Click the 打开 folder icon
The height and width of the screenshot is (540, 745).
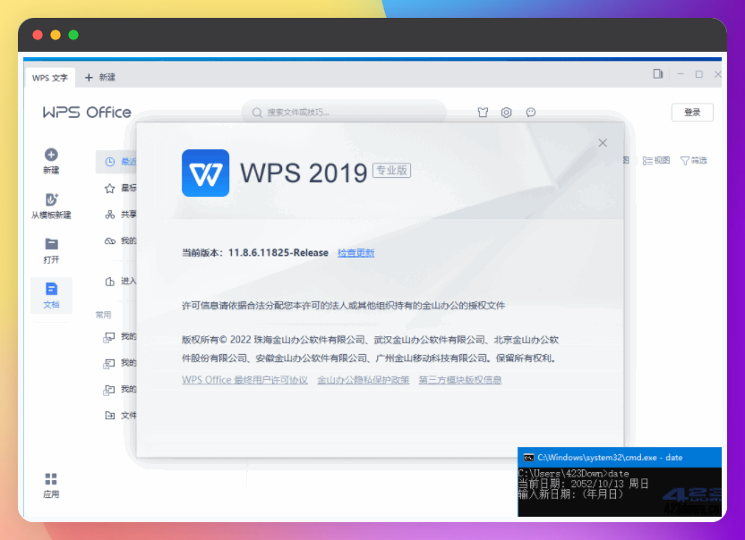[51, 244]
